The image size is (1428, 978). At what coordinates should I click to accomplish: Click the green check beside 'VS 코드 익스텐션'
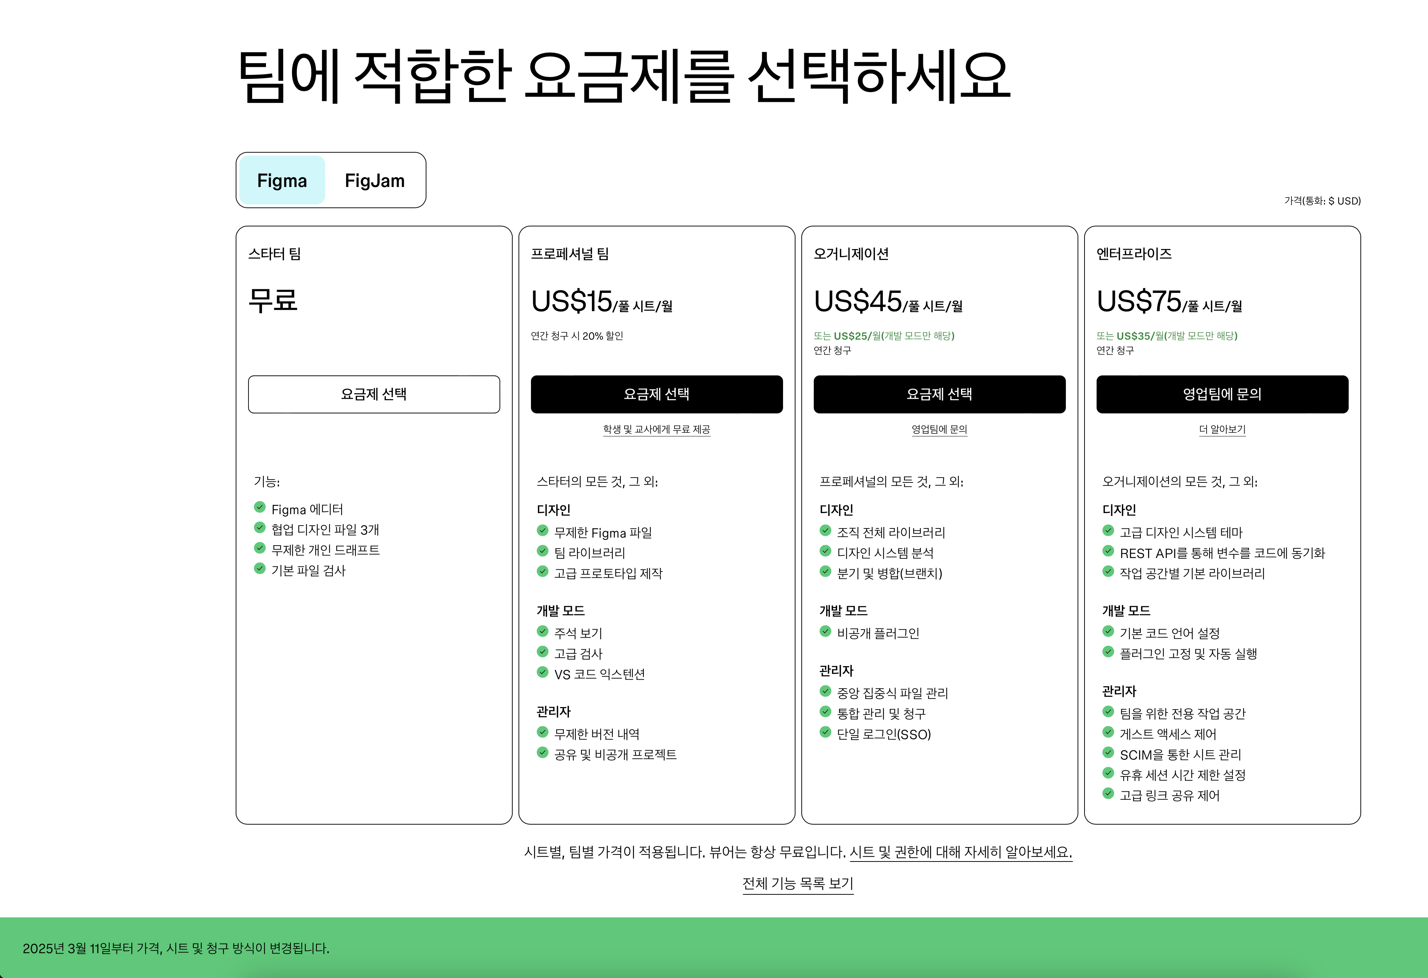click(542, 672)
